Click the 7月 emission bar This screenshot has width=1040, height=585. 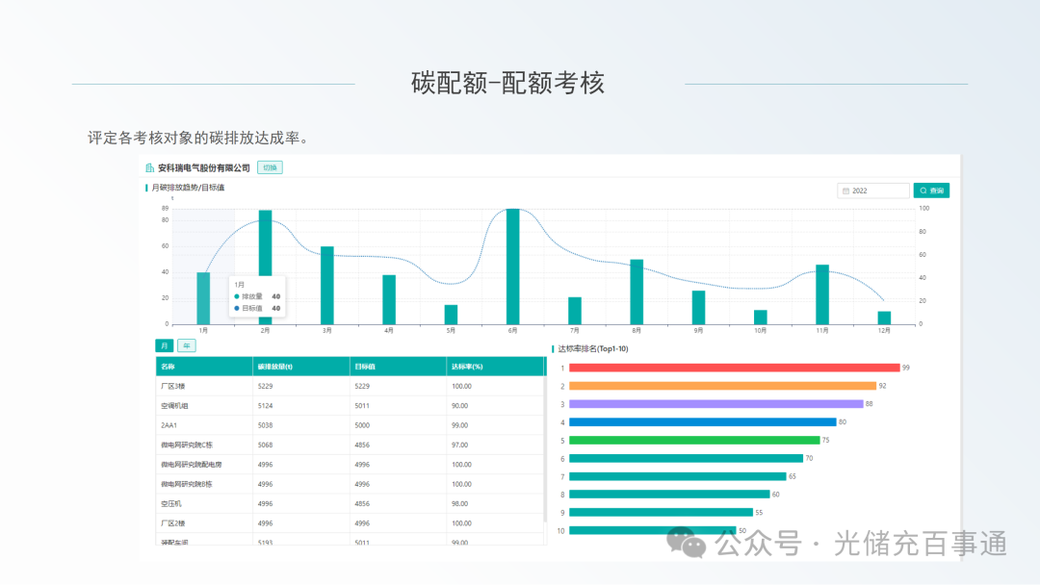click(x=574, y=311)
